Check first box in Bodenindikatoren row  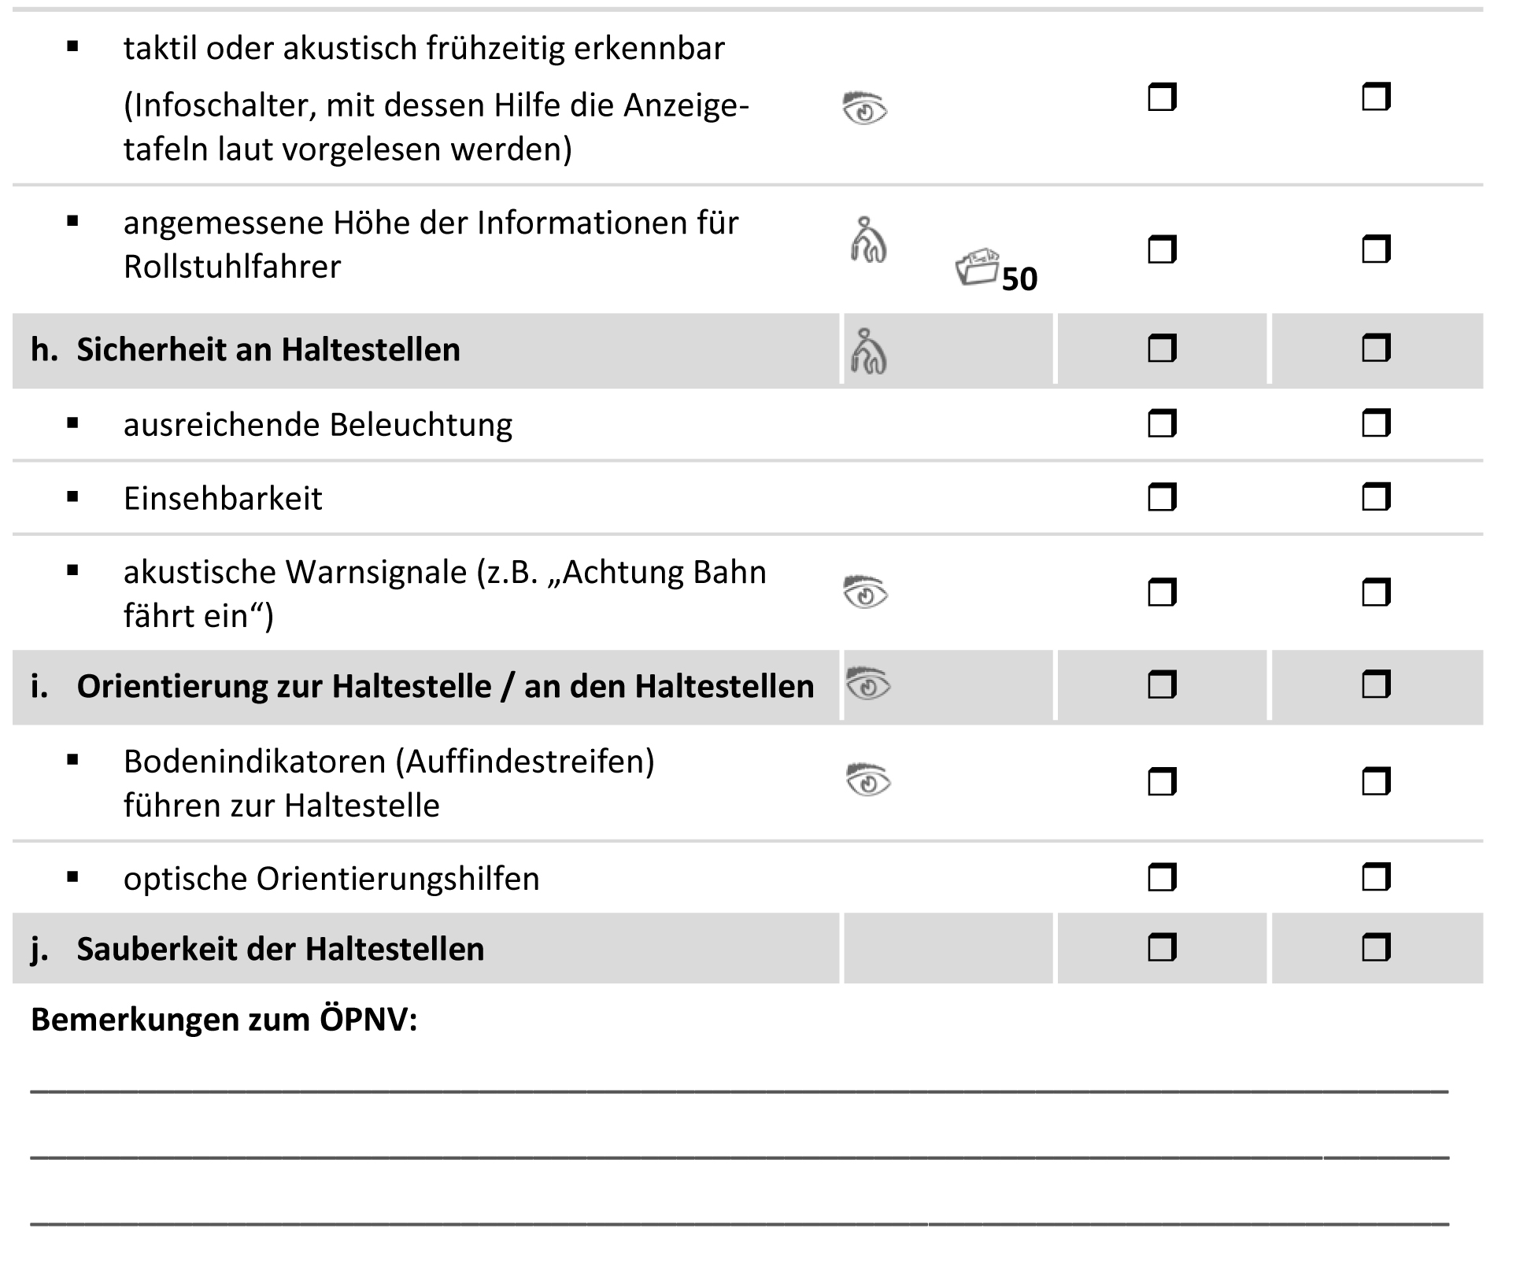click(1162, 782)
